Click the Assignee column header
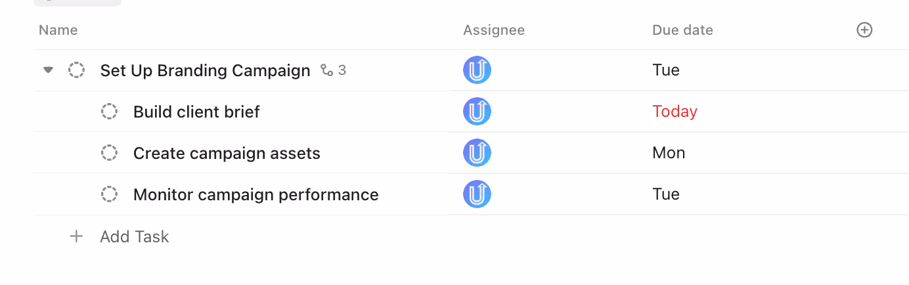The image size is (909, 285). click(x=494, y=30)
